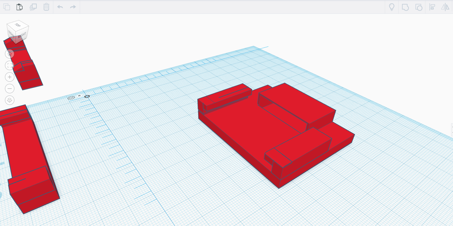Toggle between perspective and orthographic view
453x226 pixels.
[10, 100]
